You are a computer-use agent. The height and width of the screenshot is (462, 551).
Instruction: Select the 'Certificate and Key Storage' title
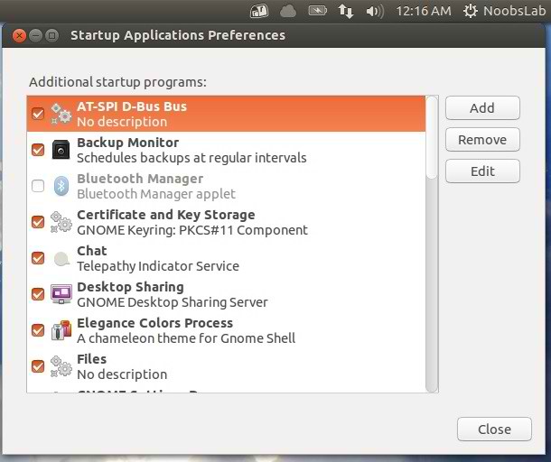pyautogui.click(x=166, y=215)
